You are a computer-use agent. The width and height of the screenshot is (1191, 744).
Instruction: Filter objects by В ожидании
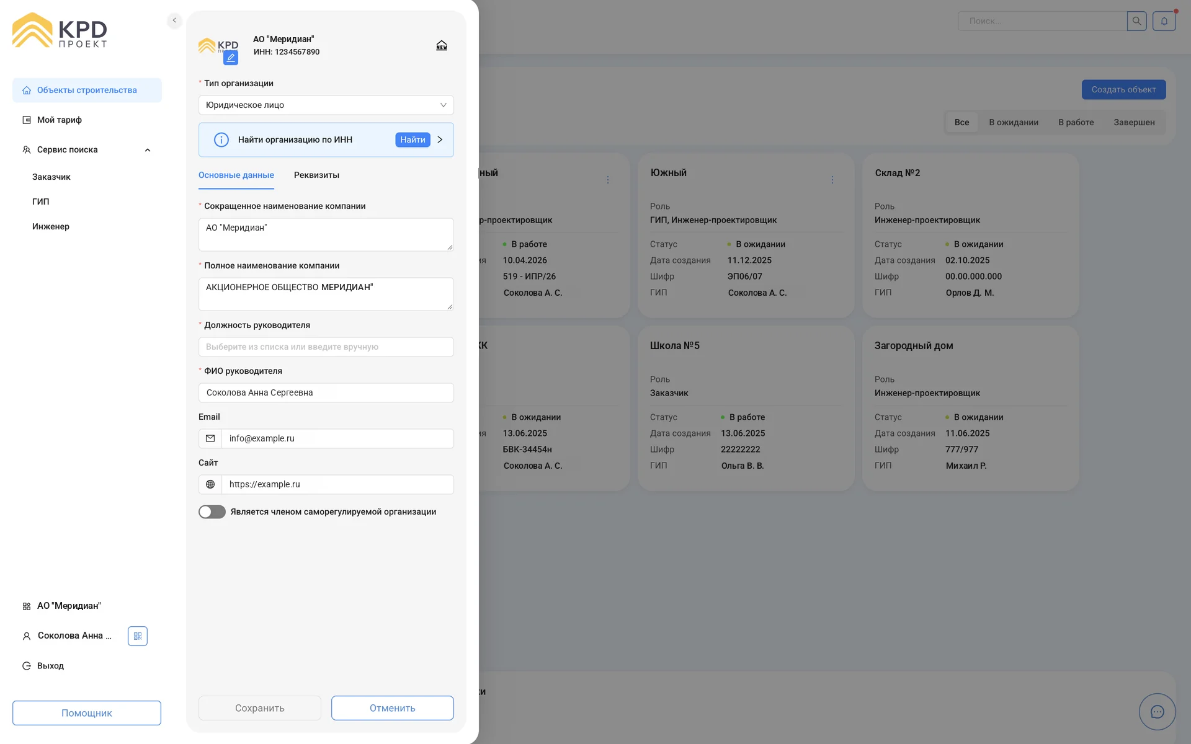point(1014,122)
